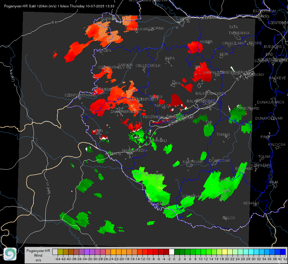Click the swirl logo icon beside the legend
288x264 pixels.
[x=10, y=254]
